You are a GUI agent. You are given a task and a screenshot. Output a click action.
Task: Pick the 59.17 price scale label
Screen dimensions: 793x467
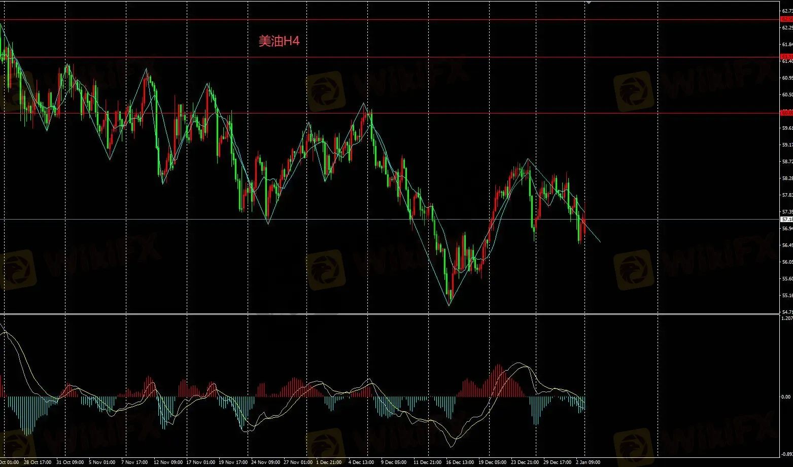pos(787,145)
